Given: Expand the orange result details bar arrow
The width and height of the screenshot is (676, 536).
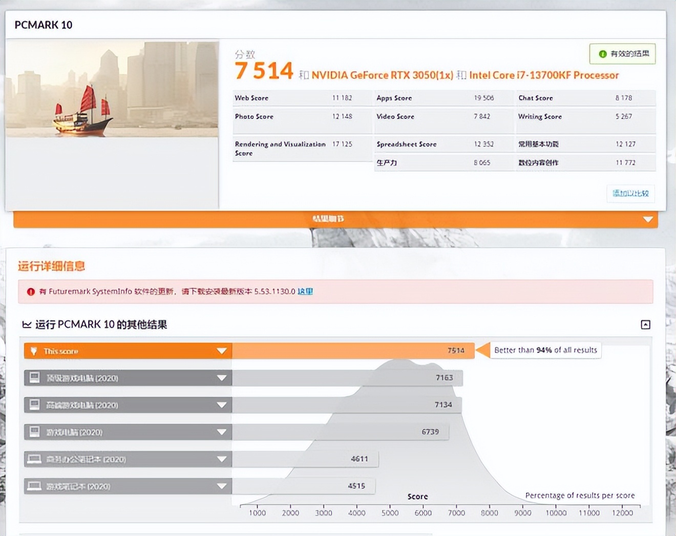Looking at the screenshot, I should (648, 219).
